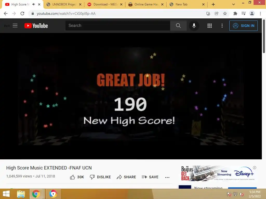
Task: Click the 1,049,599 views text
Action: coord(19,176)
